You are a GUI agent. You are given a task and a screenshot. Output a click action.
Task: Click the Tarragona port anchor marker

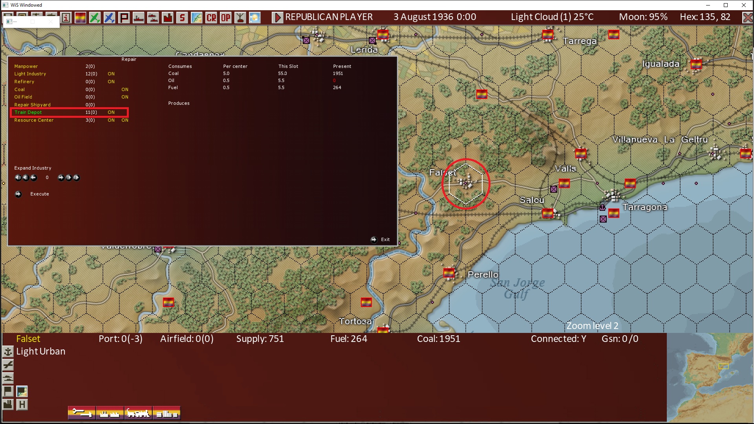[x=602, y=207]
